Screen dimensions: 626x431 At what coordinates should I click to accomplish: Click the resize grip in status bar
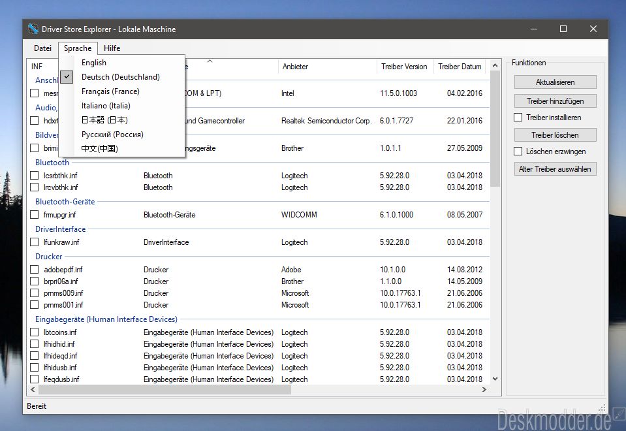[x=603, y=407]
